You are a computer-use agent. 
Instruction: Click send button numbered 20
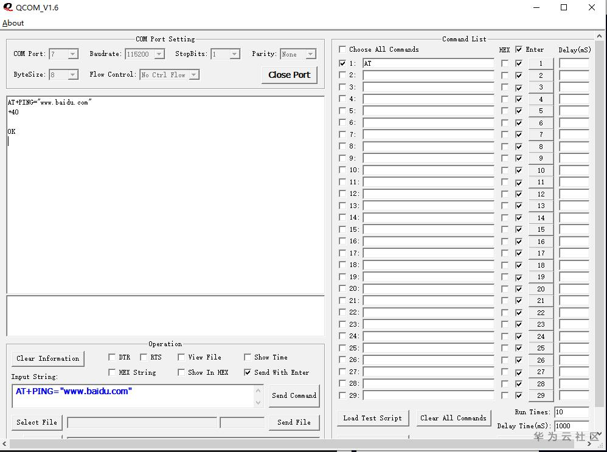541,288
